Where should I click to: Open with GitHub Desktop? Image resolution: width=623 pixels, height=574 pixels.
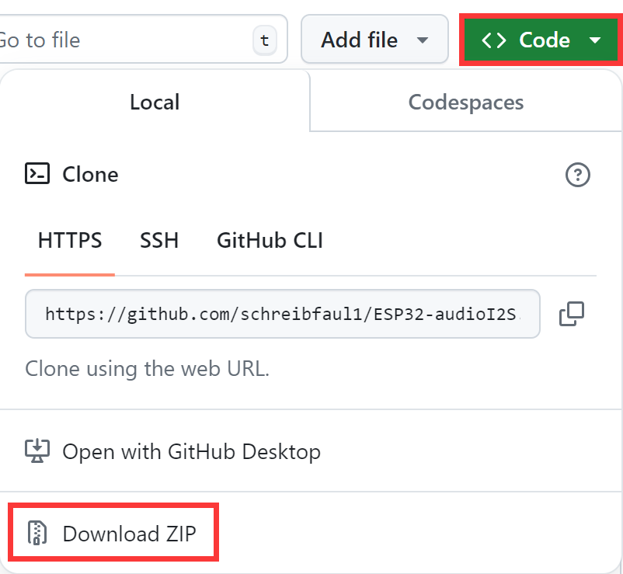tap(311, 451)
